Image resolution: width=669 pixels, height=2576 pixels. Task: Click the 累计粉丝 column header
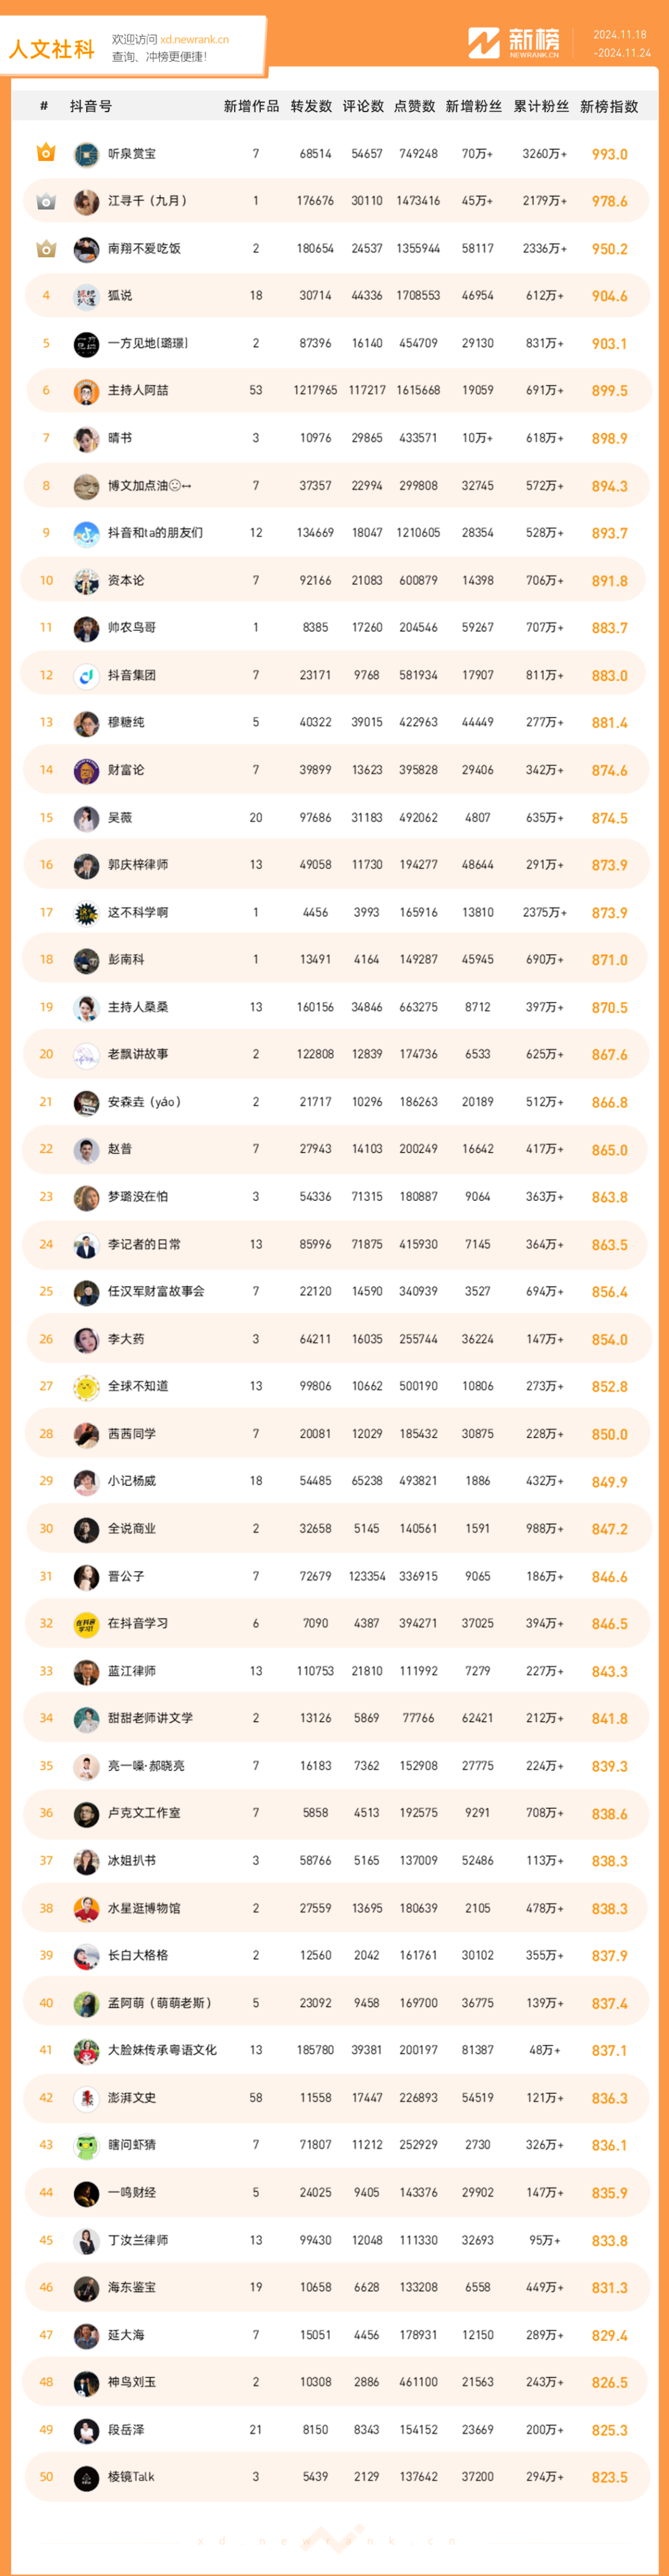click(x=541, y=106)
